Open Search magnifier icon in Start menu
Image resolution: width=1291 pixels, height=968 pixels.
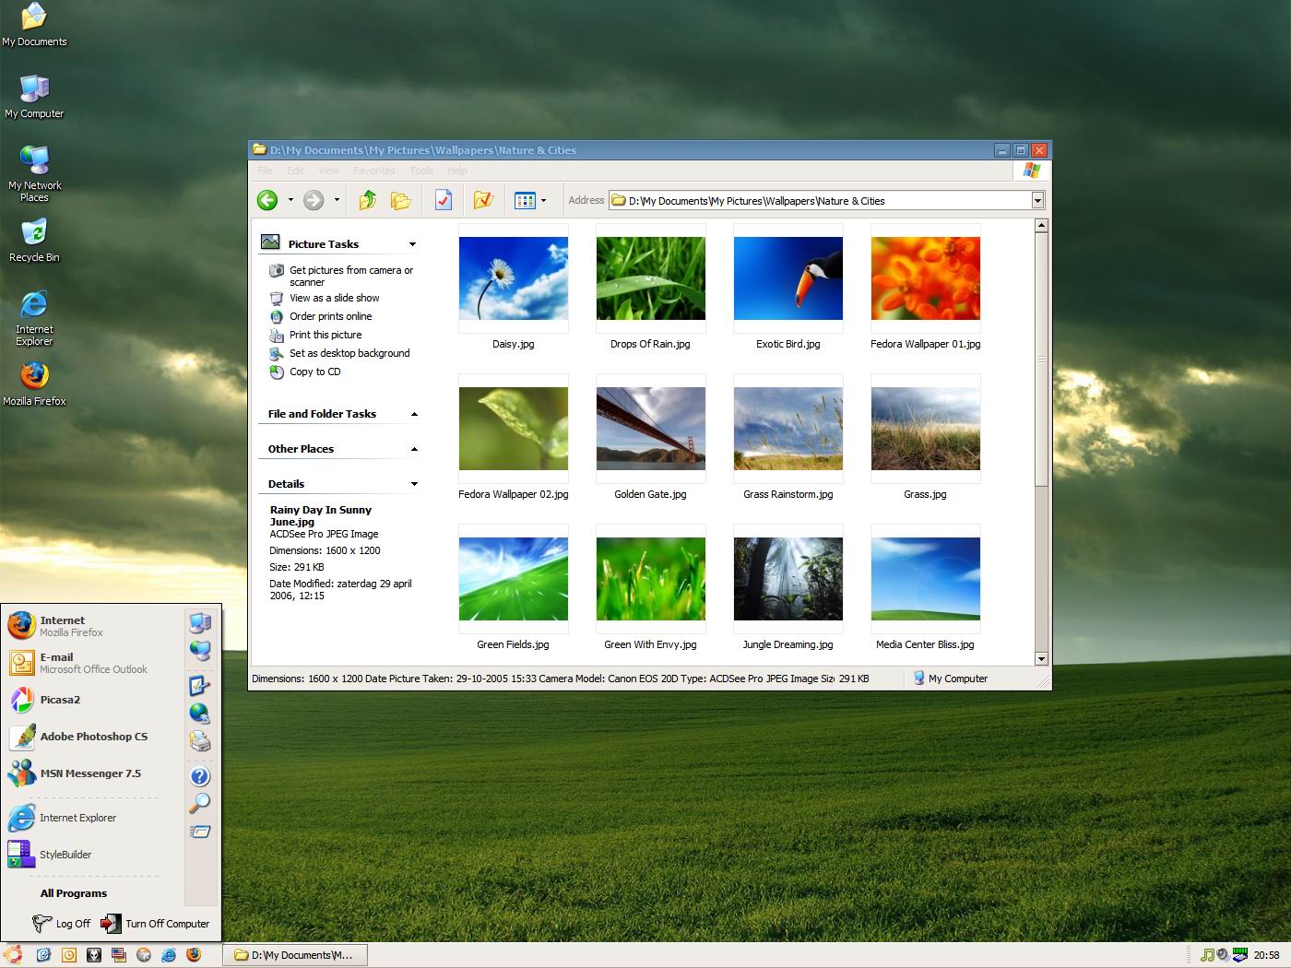pos(199,803)
